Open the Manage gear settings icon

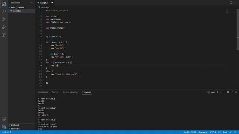tap(4, 127)
